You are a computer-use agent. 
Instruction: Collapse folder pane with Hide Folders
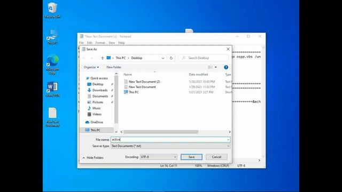coord(93,158)
